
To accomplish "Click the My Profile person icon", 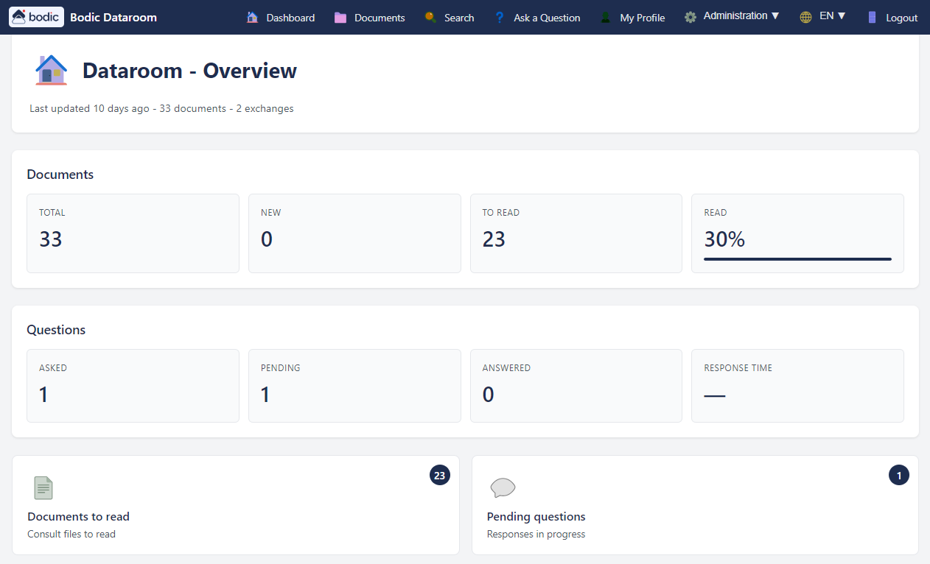I will pyautogui.click(x=606, y=18).
